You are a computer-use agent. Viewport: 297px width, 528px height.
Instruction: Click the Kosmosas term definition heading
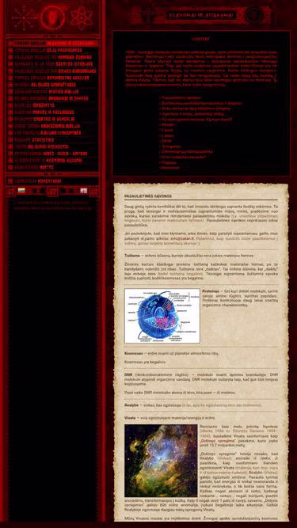click(x=133, y=353)
